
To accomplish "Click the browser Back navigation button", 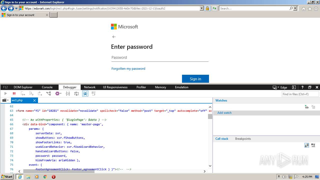I will pos(4,8).
